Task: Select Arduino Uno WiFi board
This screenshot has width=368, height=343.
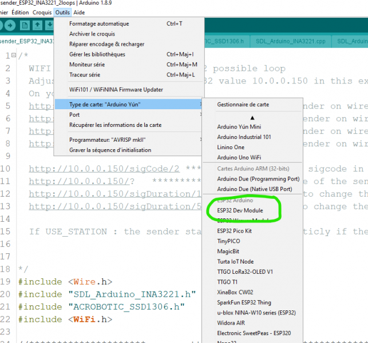Action: point(252,157)
